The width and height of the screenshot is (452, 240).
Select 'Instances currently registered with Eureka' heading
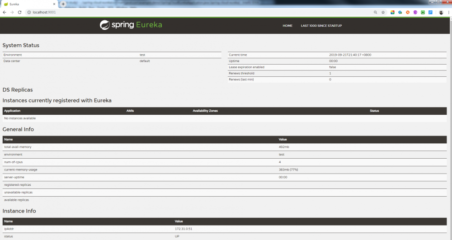pyautogui.click(x=57, y=100)
